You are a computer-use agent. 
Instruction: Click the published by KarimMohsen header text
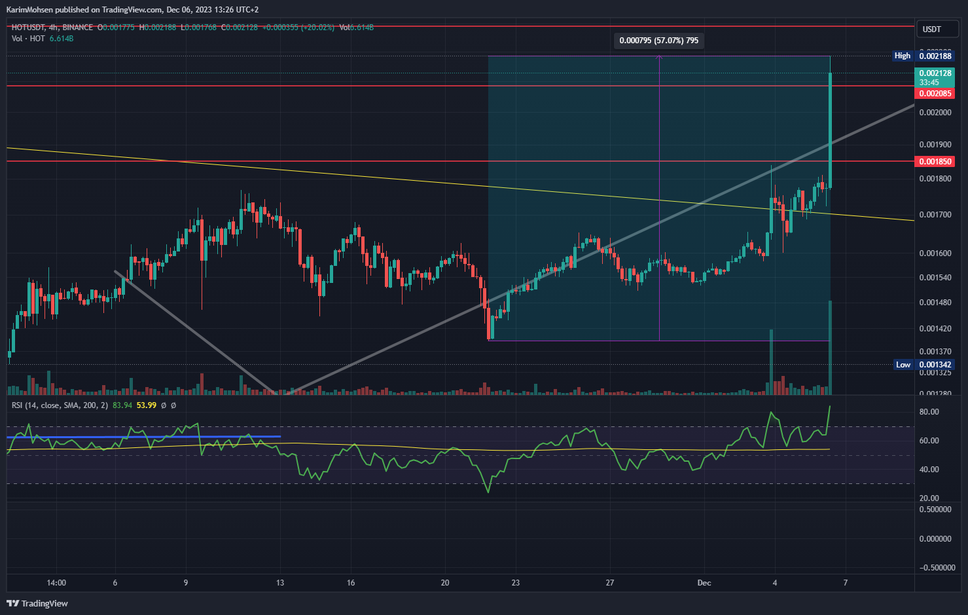click(x=132, y=10)
